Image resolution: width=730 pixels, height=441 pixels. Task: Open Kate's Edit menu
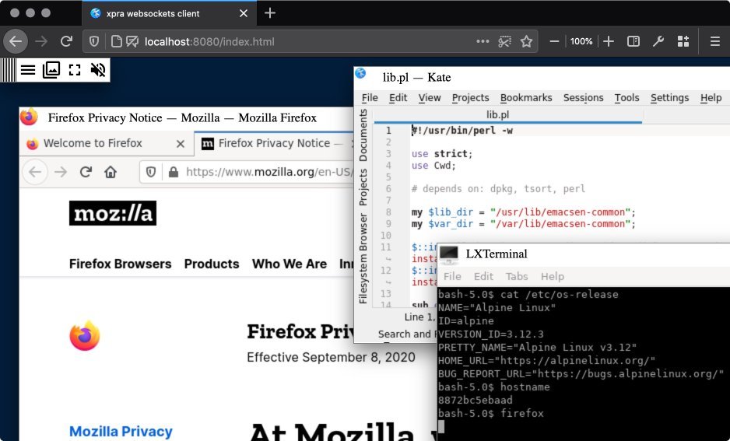coord(398,98)
